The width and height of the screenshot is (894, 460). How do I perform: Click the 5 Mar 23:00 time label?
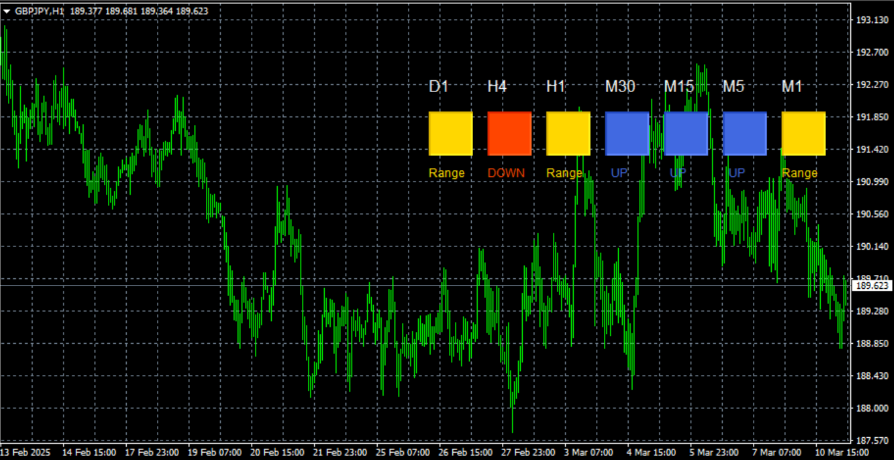coord(714,452)
